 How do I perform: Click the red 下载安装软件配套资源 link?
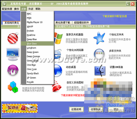coord(73,95)
